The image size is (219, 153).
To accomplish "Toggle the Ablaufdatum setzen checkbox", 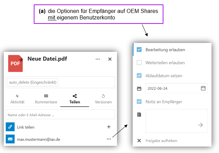I will pyautogui.click(x=139, y=76).
